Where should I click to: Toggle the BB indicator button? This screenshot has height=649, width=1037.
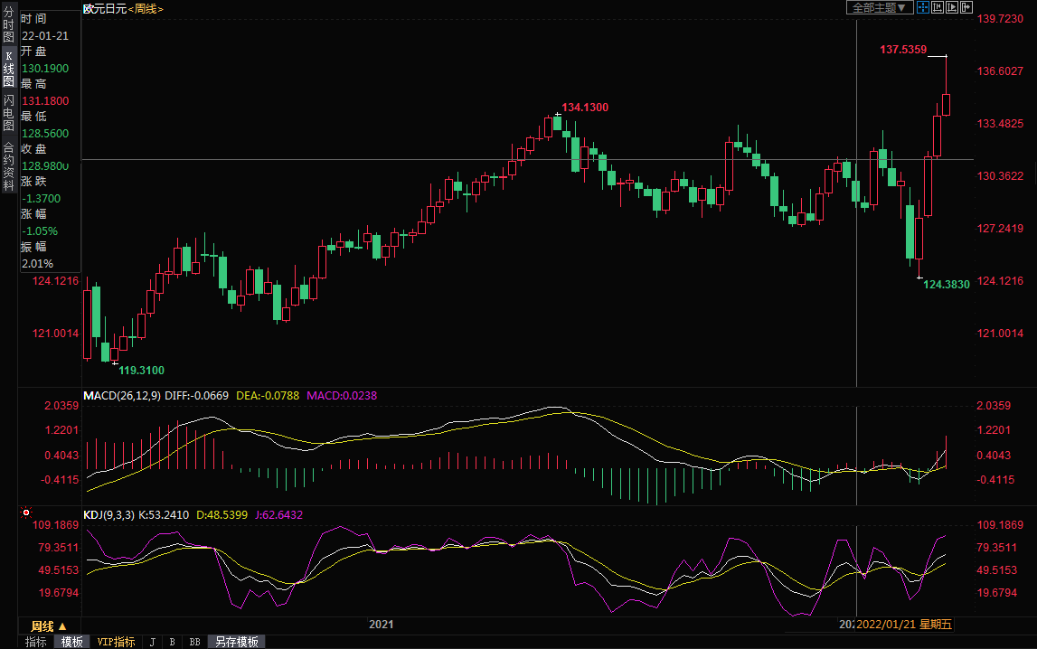194,642
